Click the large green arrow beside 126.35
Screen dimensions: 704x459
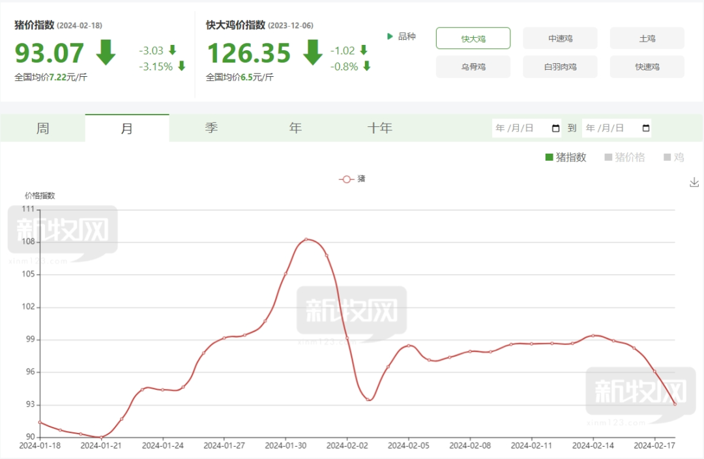point(313,53)
